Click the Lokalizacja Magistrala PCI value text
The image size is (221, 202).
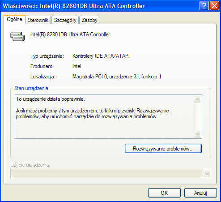117,77
